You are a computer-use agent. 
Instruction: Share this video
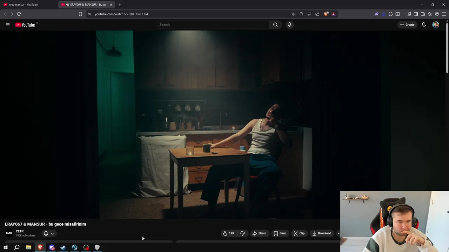[x=259, y=233]
